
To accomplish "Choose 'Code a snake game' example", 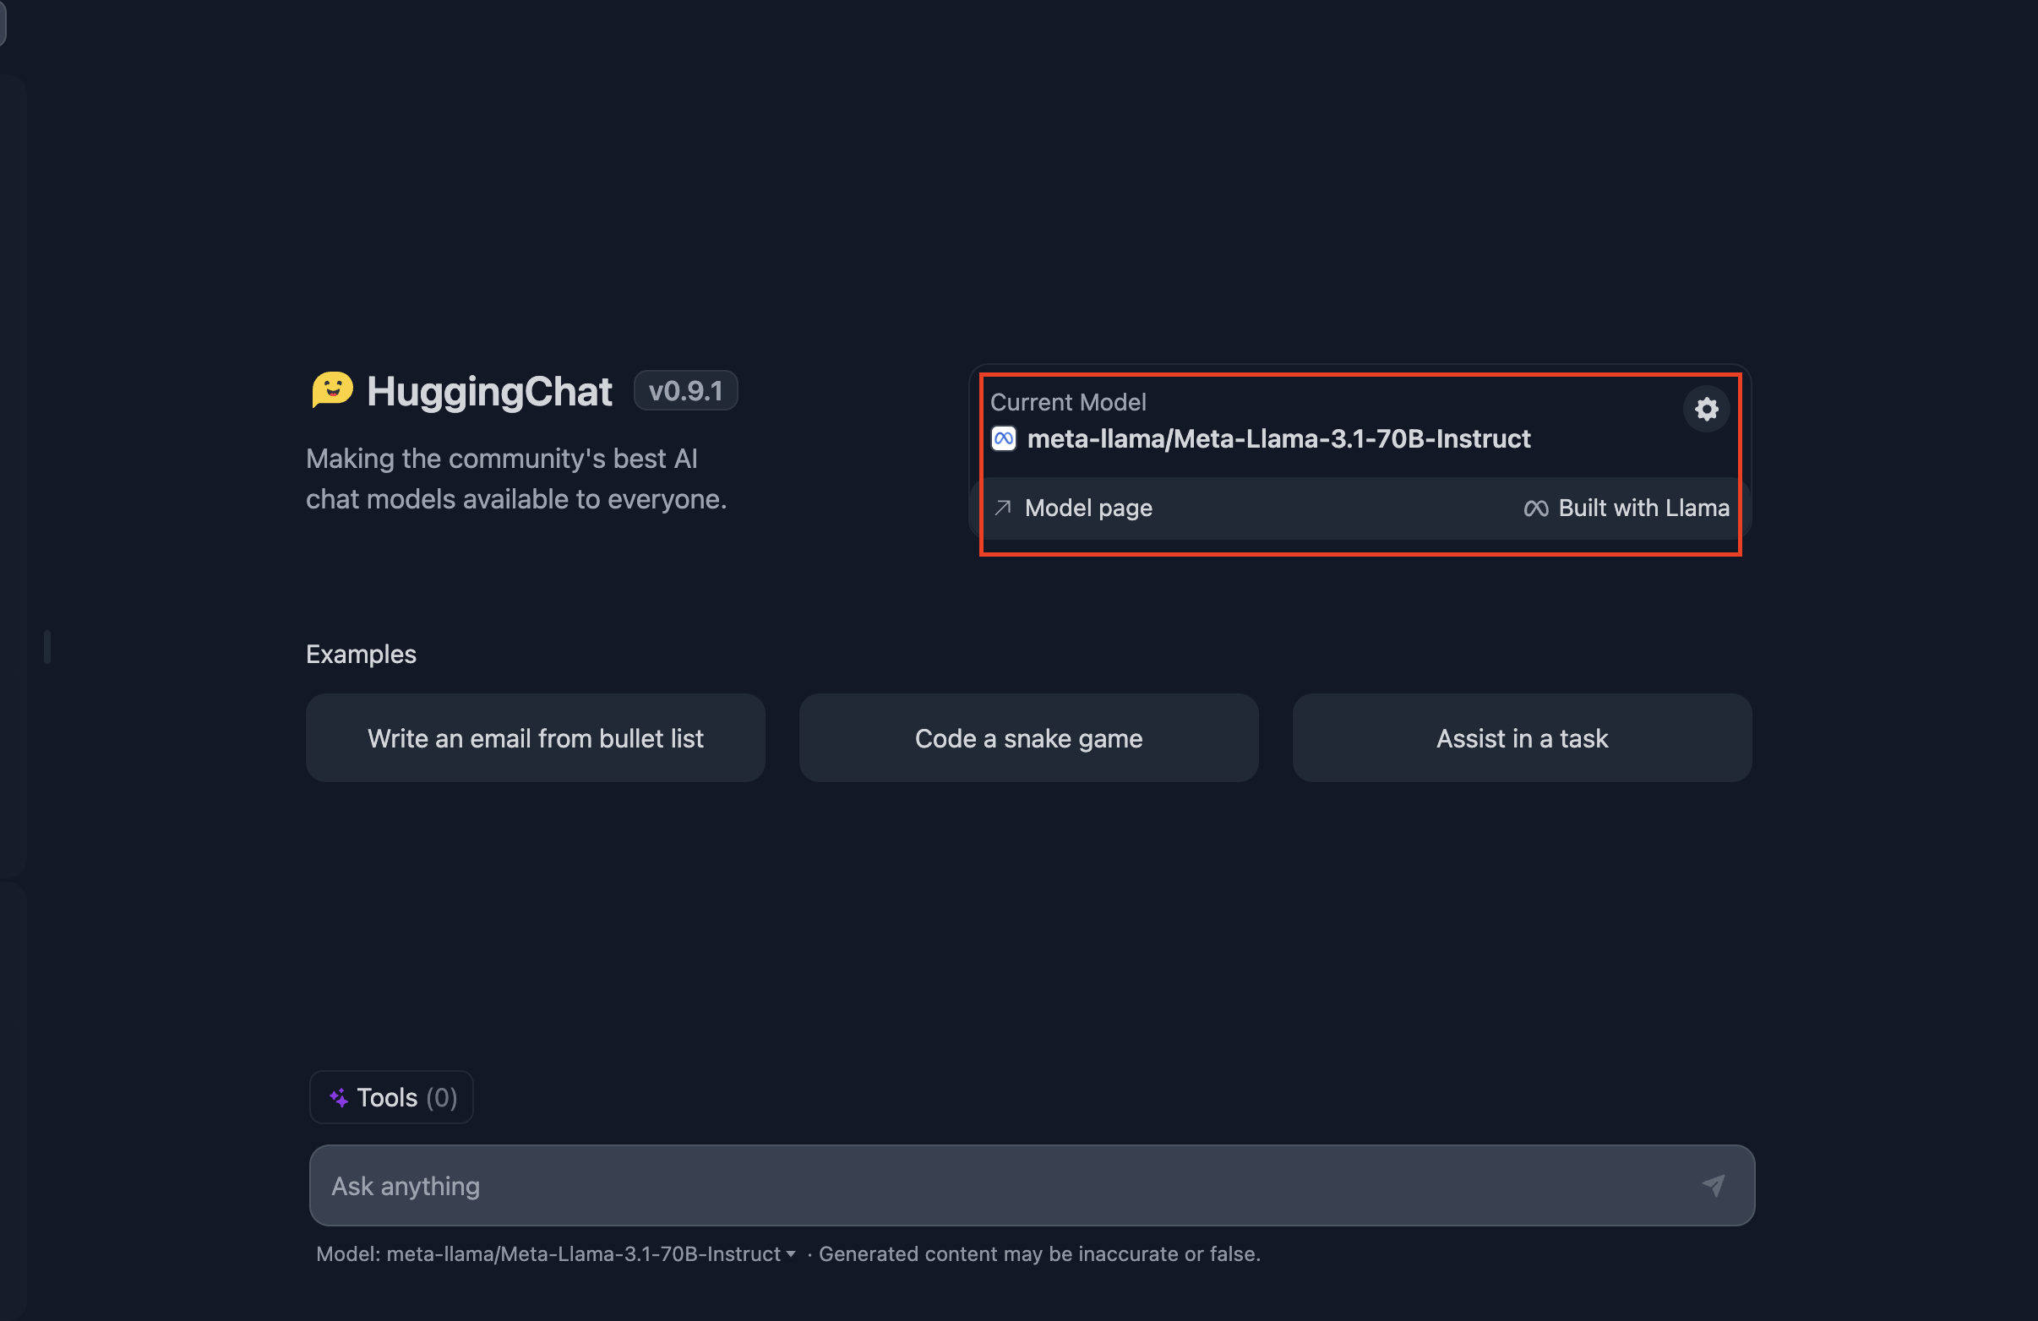I will pyautogui.click(x=1028, y=738).
